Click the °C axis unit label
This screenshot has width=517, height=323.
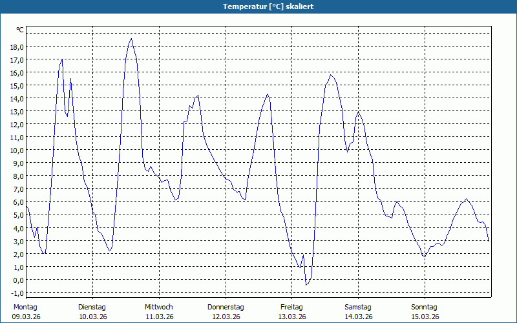click(x=20, y=30)
